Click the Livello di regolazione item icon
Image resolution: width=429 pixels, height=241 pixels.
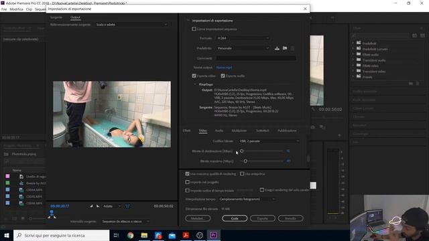[21, 177]
